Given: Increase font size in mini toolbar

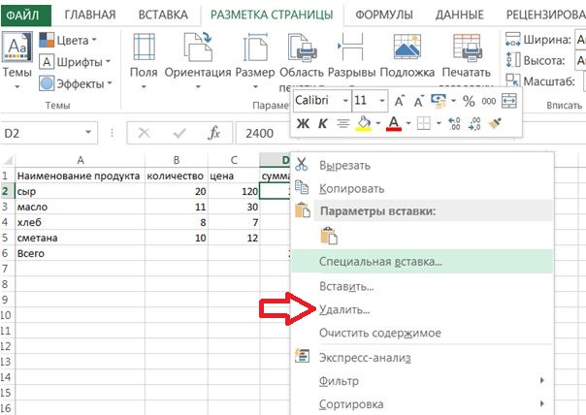Looking at the screenshot, I should click(399, 101).
